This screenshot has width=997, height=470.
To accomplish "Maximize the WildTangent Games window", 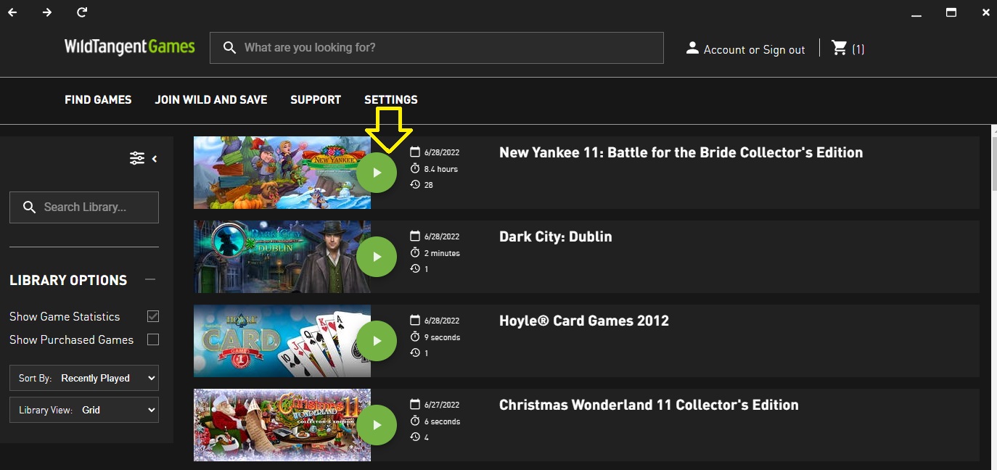I will (951, 12).
